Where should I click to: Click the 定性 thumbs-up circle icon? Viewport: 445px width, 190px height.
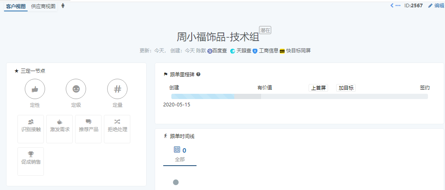coord(35,89)
